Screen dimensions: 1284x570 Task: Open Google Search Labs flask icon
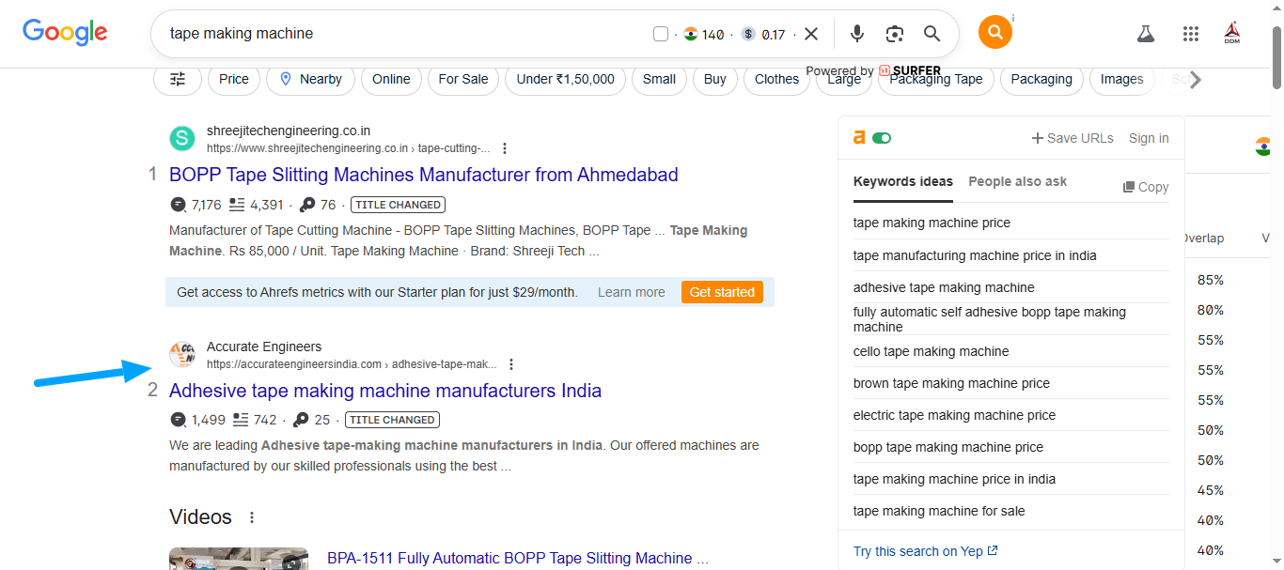1145,34
